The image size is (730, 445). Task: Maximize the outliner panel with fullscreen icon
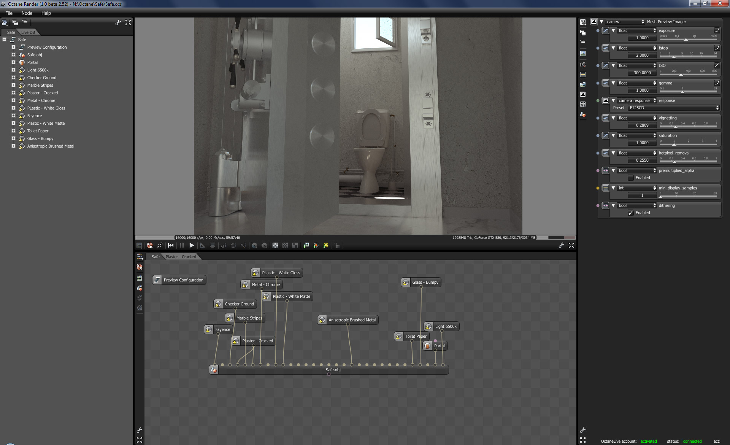[x=128, y=22]
